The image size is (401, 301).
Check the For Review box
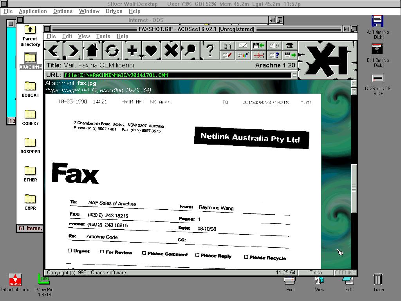pyautogui.click(x=102, y=252)
